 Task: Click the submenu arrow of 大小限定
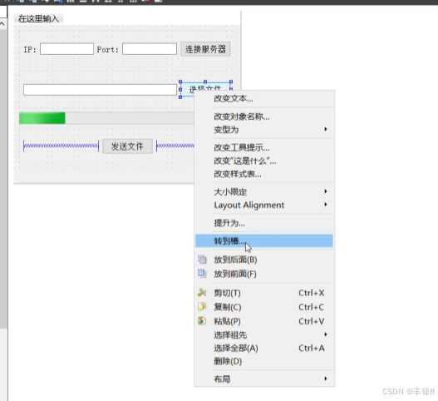click(326, 191)
